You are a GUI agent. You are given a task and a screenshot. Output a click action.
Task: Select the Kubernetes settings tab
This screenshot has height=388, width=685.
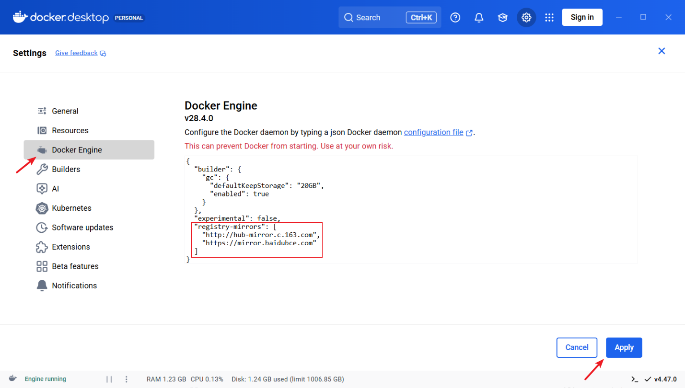click(x=89, y=208)
